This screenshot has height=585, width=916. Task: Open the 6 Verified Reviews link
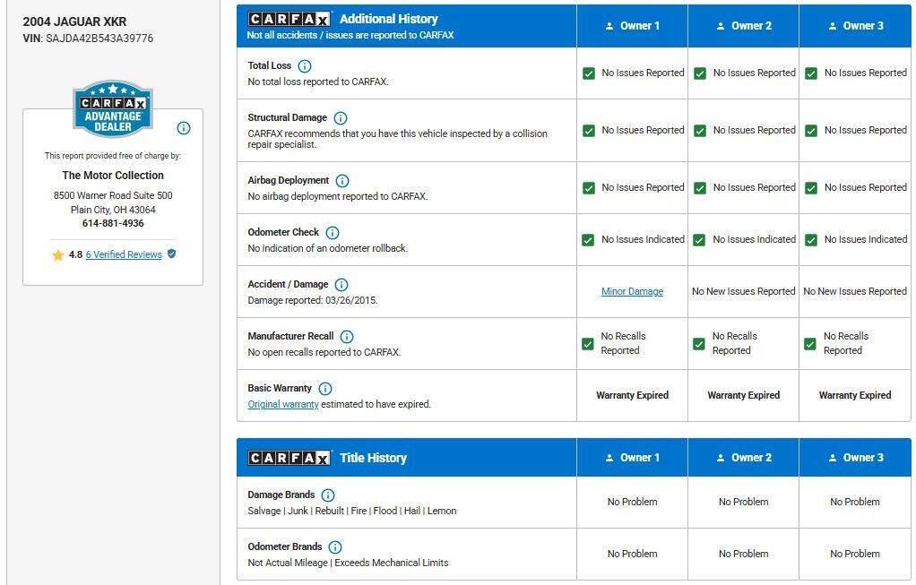(x=124, y=254)
